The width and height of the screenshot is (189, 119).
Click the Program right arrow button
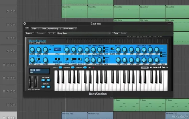48,80
